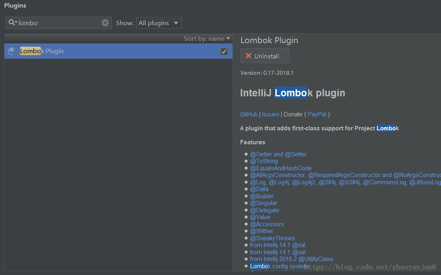441x275 pixels.
Task: Open the @EqualsAndHashCode feature link
Action: point(281,168)
